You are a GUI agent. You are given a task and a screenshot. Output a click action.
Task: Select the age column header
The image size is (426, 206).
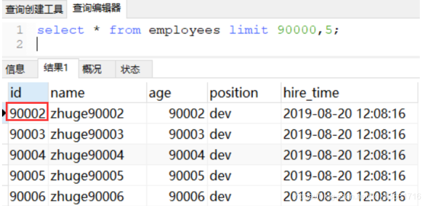pyautogui.click(x=160, y=93)
